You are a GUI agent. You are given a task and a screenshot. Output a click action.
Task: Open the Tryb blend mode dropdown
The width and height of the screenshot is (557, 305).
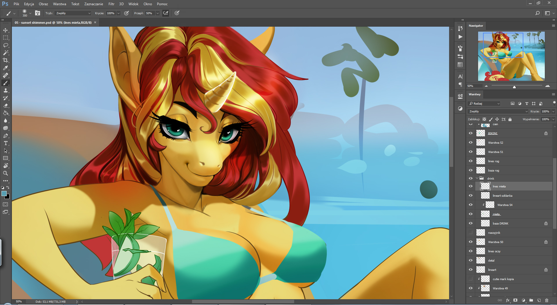(x=73, y=13)
